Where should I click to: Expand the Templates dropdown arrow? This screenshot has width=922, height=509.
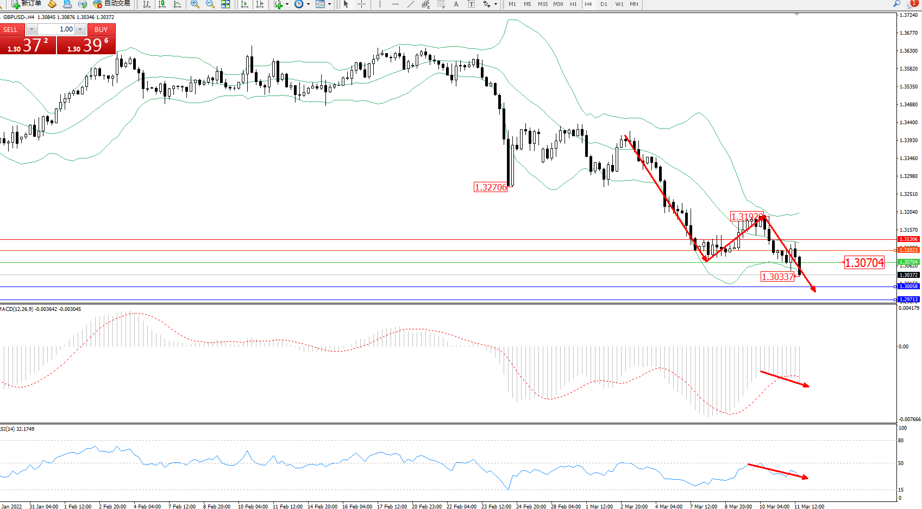coord(329,4)
